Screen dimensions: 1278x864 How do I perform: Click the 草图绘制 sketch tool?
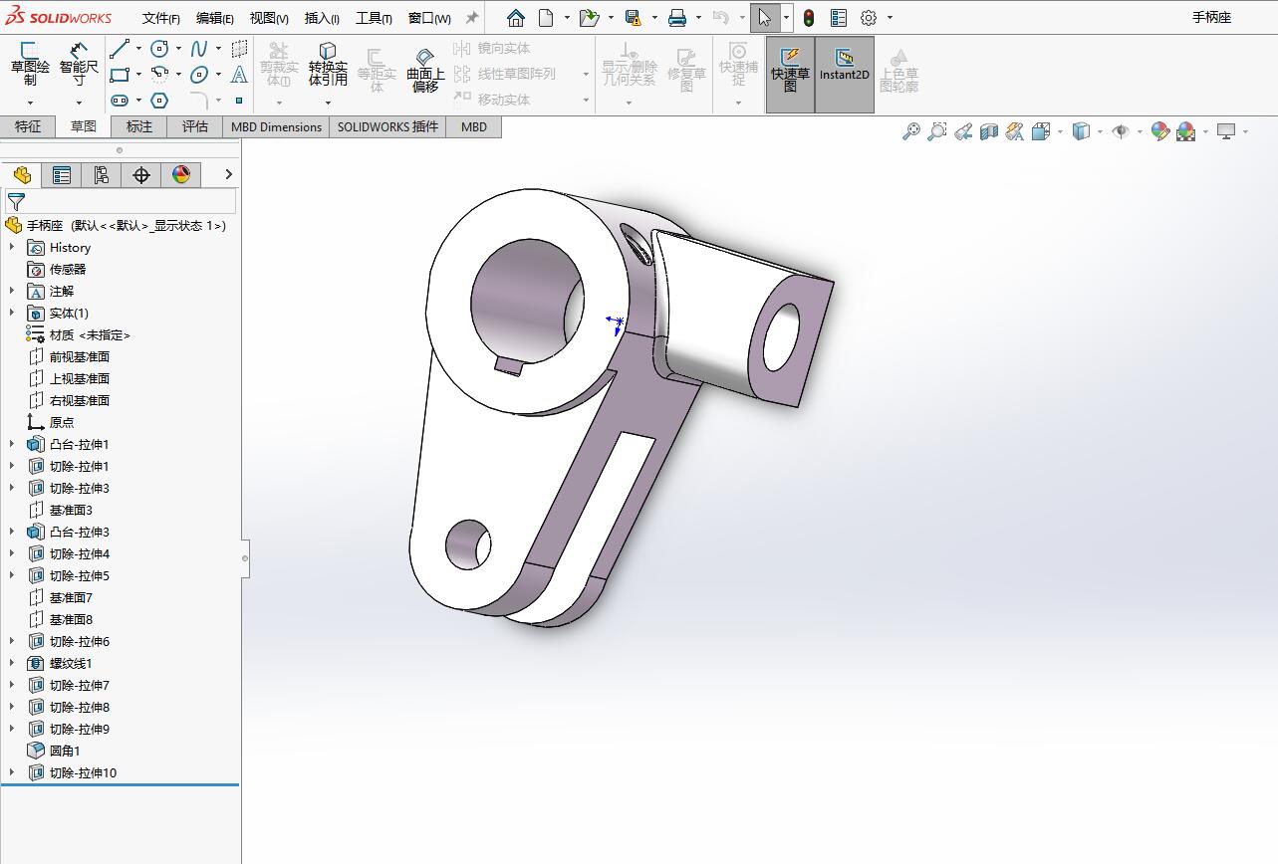click(x=30, y=65)
